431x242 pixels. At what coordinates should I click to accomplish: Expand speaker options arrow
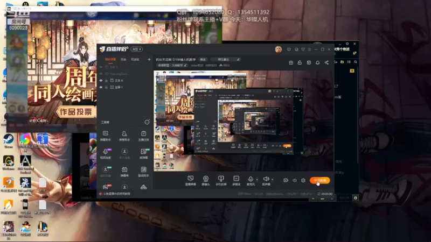click(x=273, y=180)
